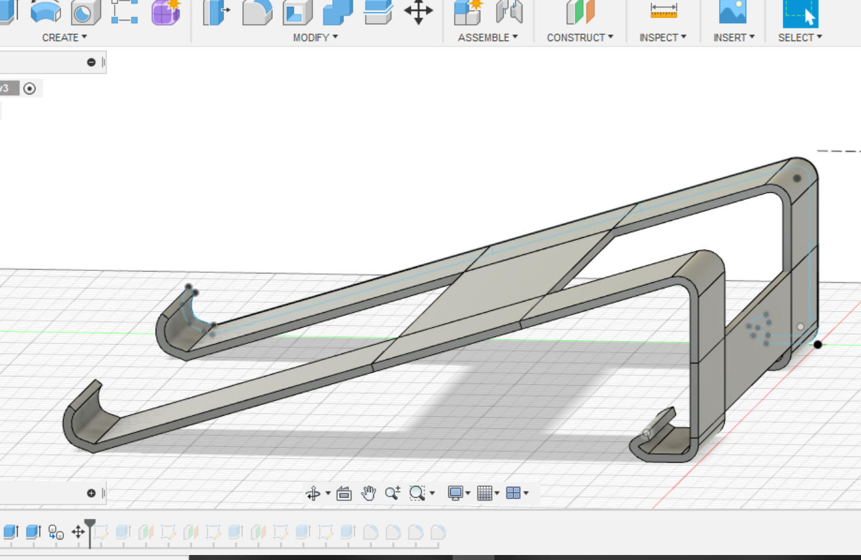Click the timeline position marker
Image resolution: width=861 pixels, height=560 pixels.
point(90,533)
